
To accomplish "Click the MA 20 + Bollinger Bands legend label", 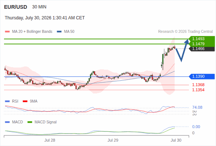I will (32, 32).
